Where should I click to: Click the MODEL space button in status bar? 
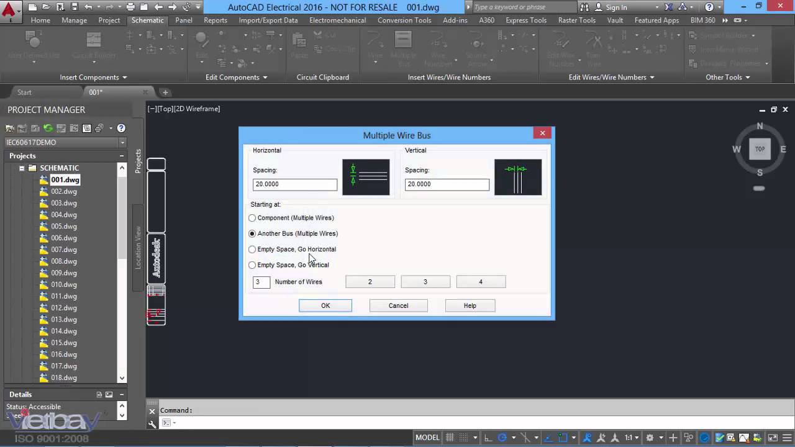click(427, 438)
